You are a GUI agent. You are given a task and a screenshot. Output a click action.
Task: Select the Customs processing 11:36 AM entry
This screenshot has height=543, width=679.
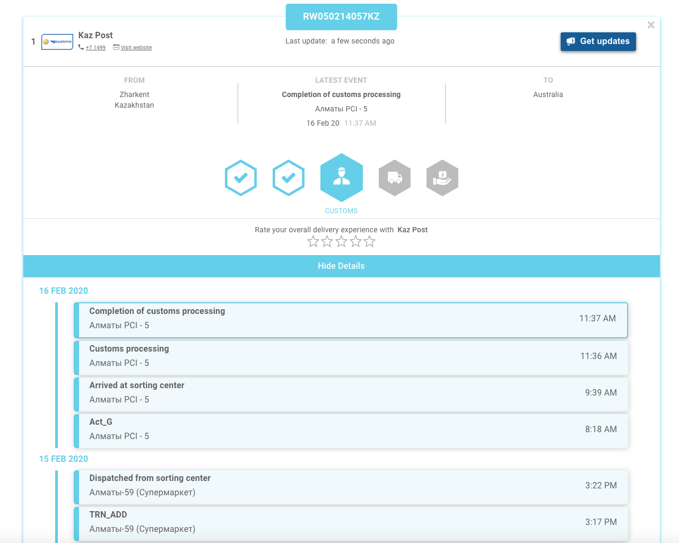(x=351, y=357)
